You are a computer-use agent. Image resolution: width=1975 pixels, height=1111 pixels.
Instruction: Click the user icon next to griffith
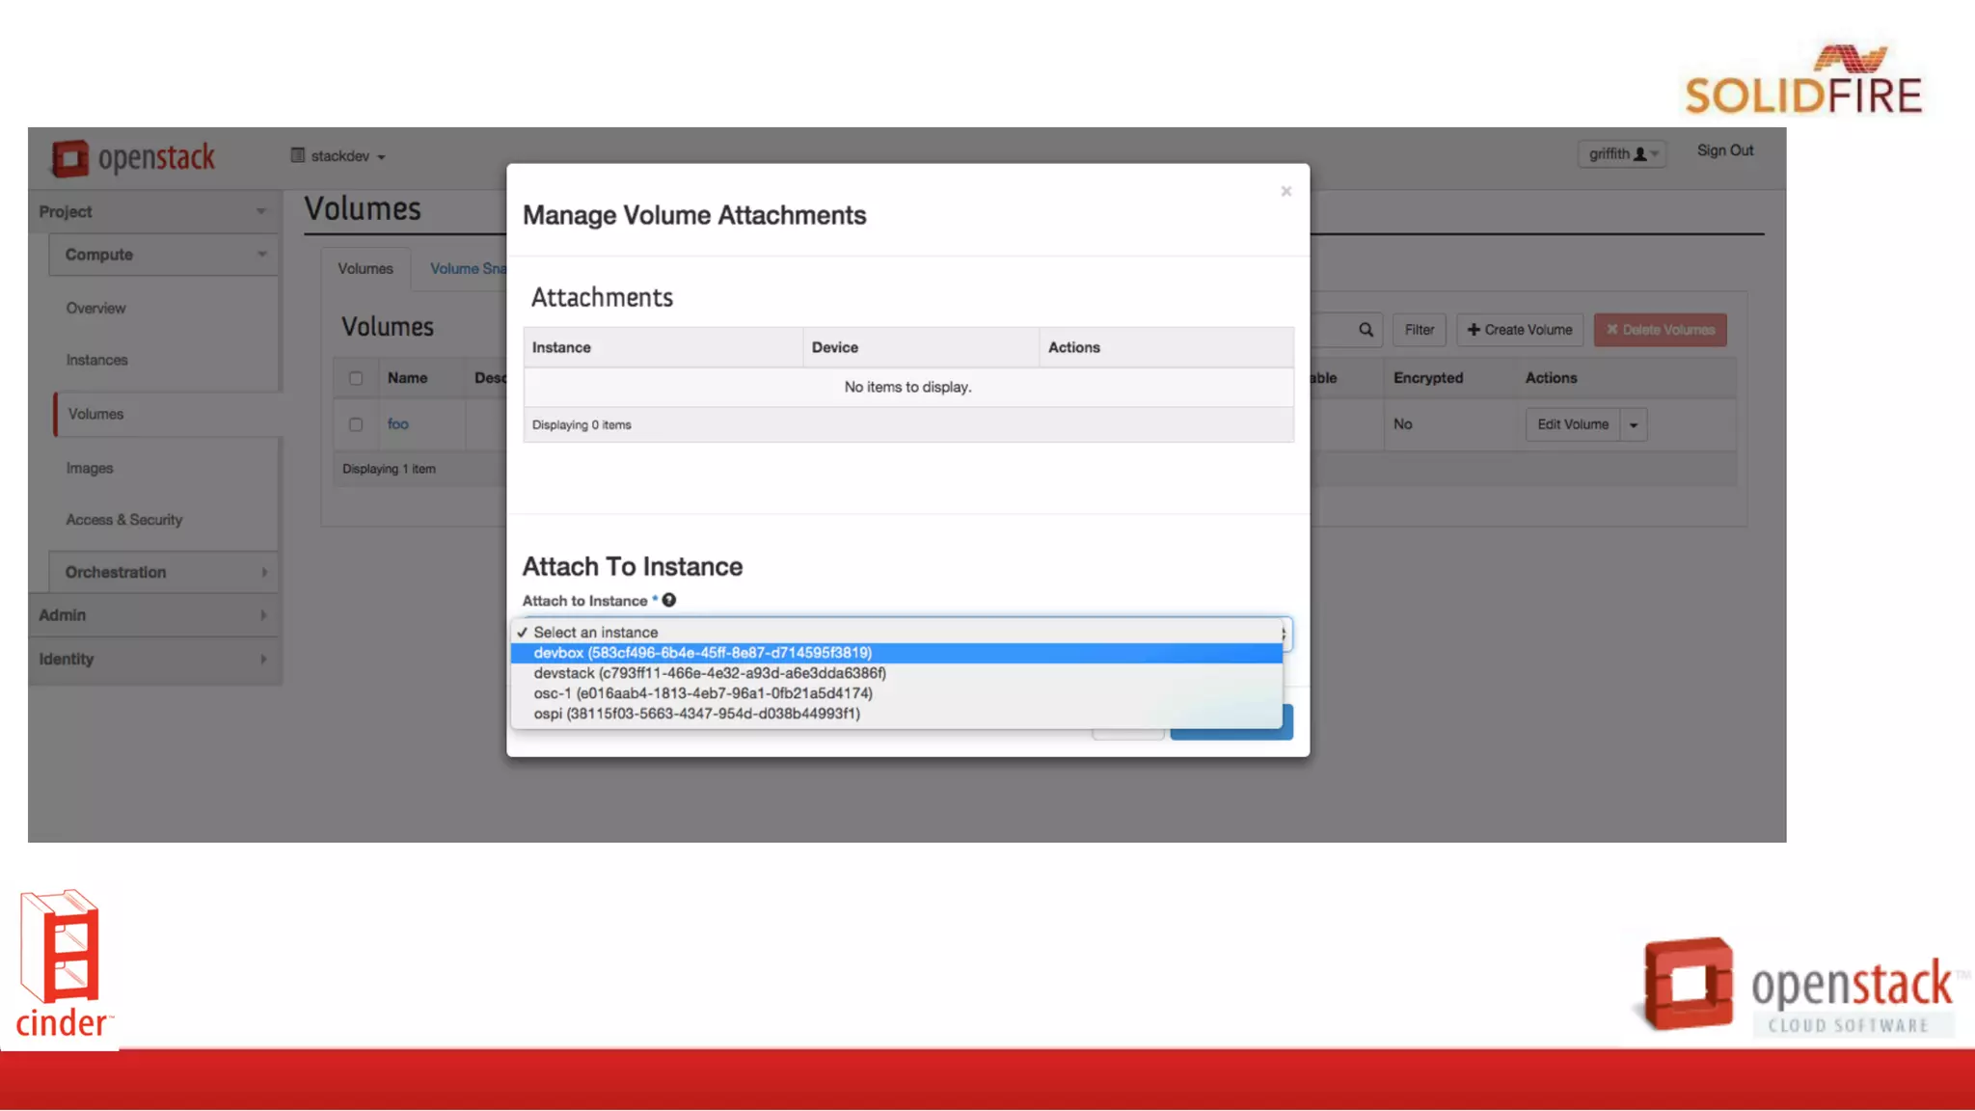(1639, 154)
